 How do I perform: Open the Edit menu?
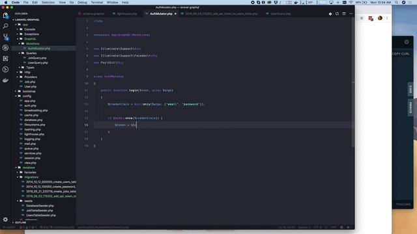(35, 3)
